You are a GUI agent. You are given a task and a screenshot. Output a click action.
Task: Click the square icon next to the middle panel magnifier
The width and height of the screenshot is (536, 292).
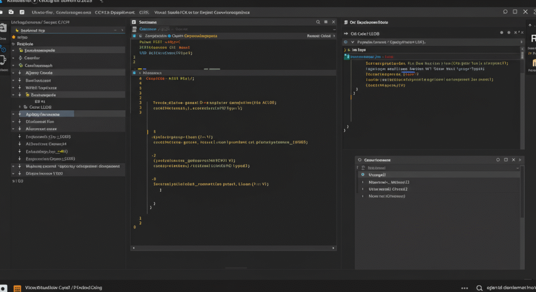click(326, 22)
